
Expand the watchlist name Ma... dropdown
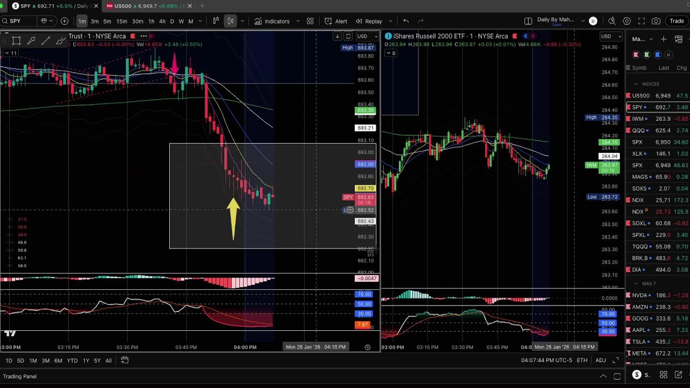click(643, 39)
